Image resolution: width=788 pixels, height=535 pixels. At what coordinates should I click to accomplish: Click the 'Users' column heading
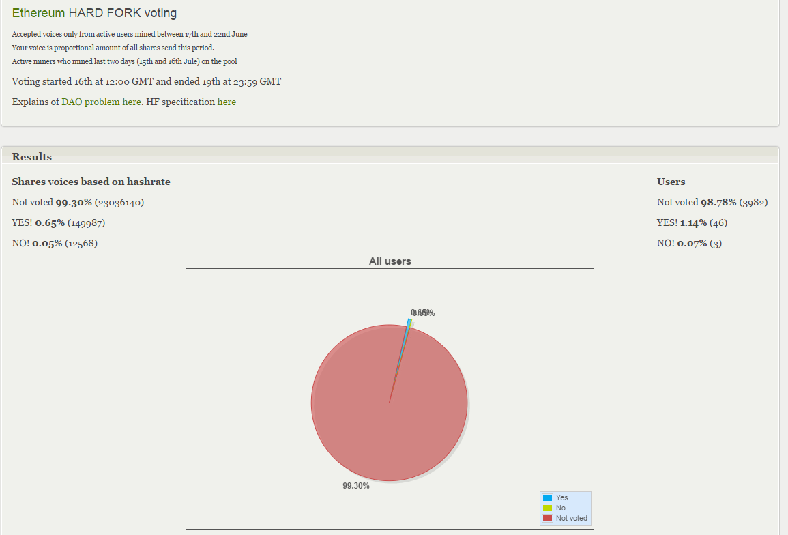point(671,182)
